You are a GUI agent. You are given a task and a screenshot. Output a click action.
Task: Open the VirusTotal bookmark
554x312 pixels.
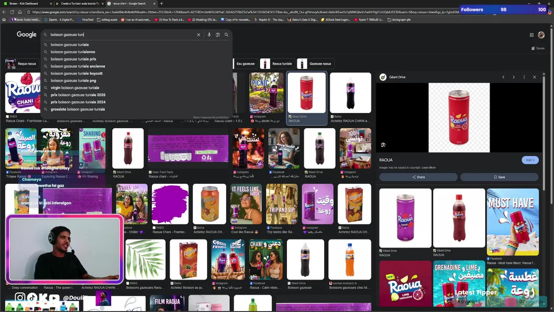click(85, 19)
